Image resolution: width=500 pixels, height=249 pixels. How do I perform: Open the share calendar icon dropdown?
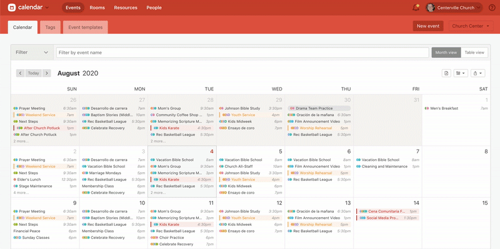pyautogui.click(x=477, y=73)
